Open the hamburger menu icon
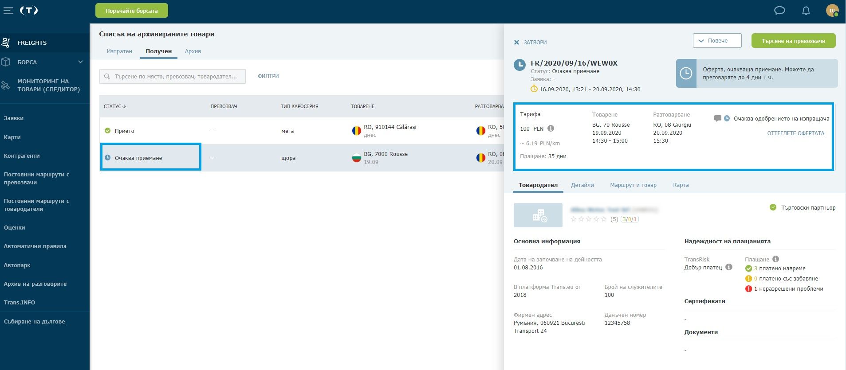Screen dimensions: 846x370 point(8,11)
